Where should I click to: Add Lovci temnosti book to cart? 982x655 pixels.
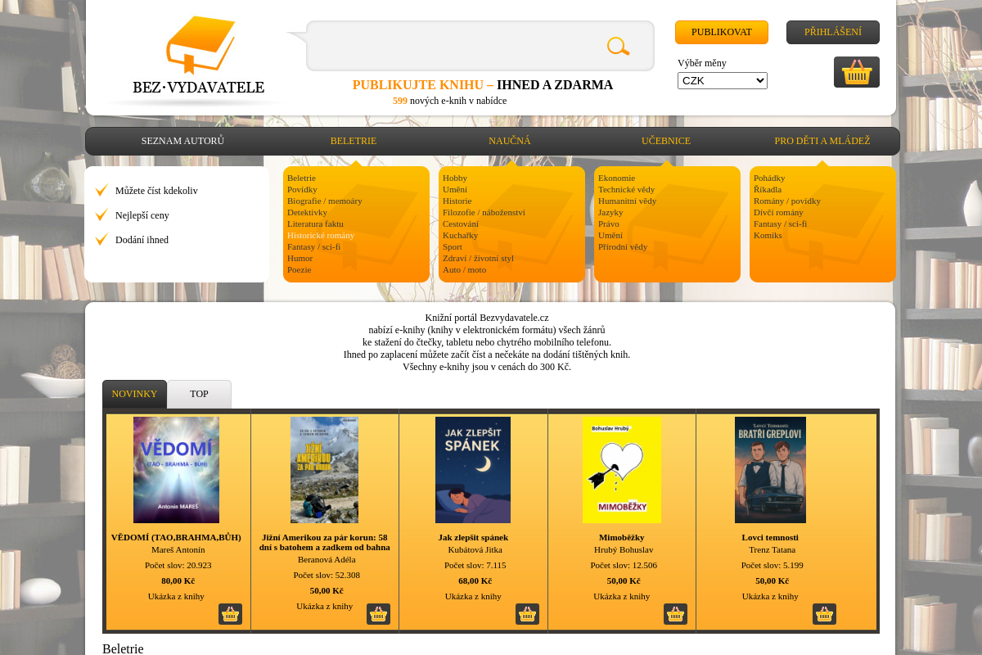(824, 614)
